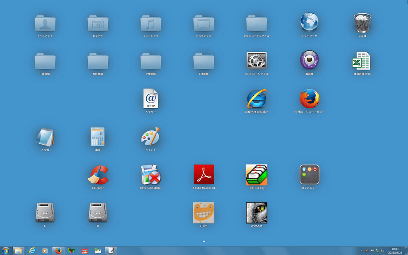Click the page indicator dot
This screenshot has height=255, width=408.
click(204, 241)
